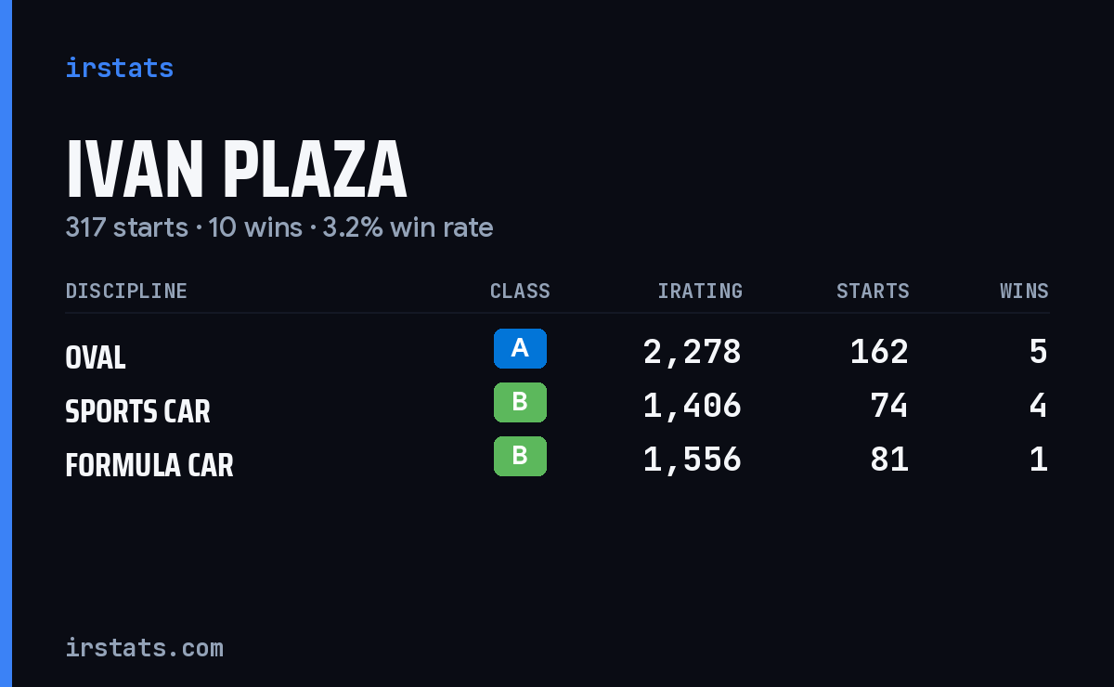Click the Oval starts count 162

click(x=880, y=352)
